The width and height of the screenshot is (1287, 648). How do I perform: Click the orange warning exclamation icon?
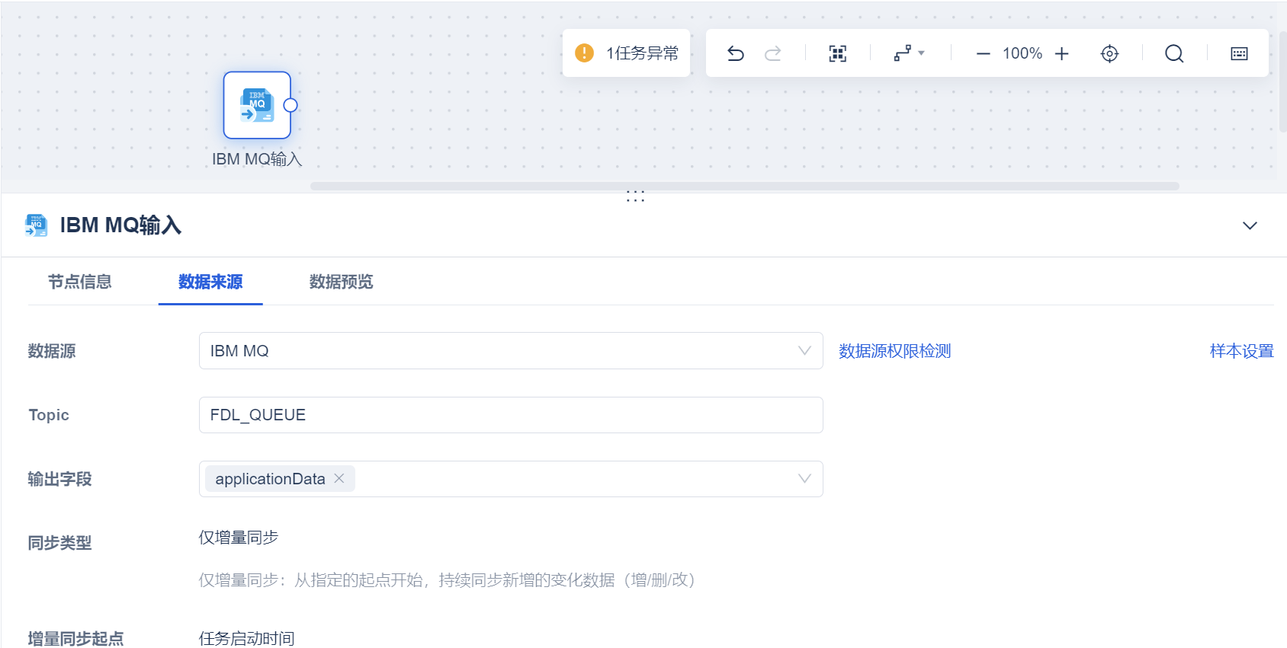click(584, 53)
